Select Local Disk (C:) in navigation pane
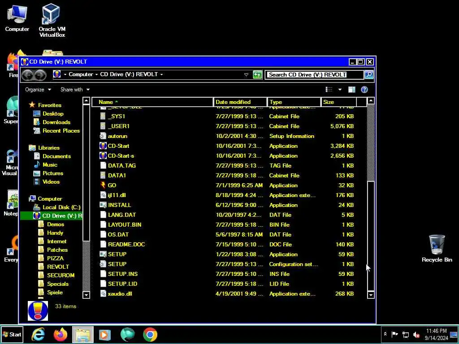The image size is (459, 344). click(x=61, y=207)
